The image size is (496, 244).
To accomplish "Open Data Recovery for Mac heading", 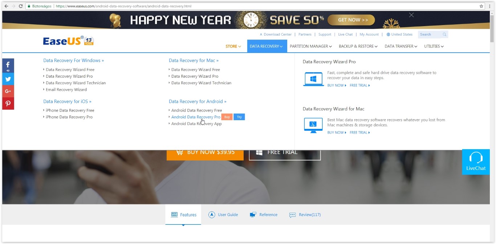I will (194, 61).
